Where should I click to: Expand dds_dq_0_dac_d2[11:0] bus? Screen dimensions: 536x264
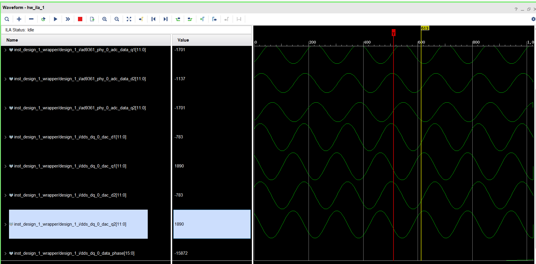(x=5, y=195)
